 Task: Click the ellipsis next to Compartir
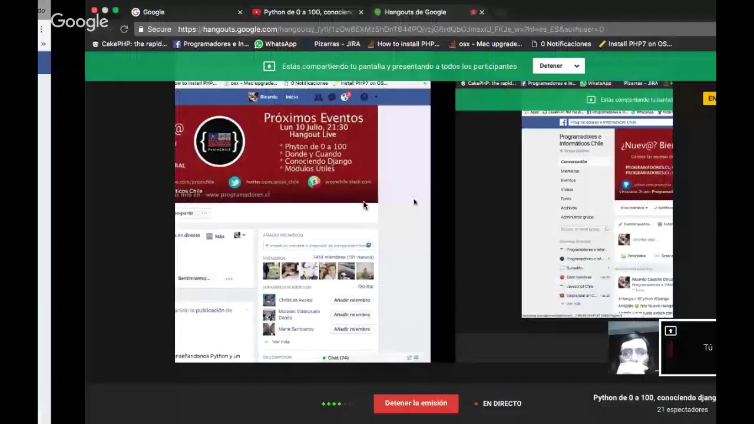(x=204, y=213)
